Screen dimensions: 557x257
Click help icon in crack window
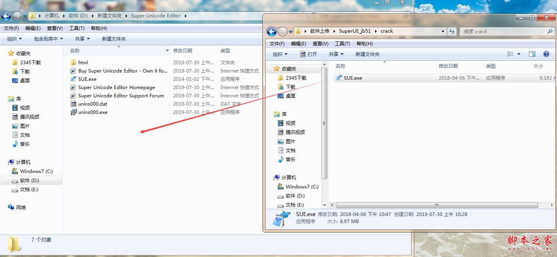pyautogui.click(x=546, y=54)
